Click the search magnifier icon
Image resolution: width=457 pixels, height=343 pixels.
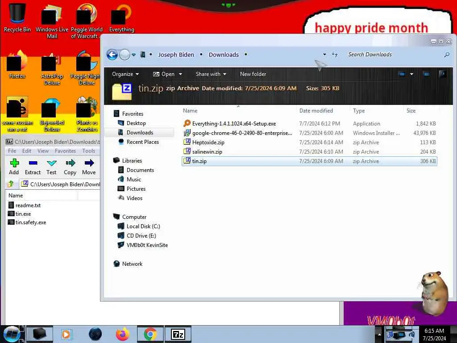pyautogui.click(x=446, y=54)
